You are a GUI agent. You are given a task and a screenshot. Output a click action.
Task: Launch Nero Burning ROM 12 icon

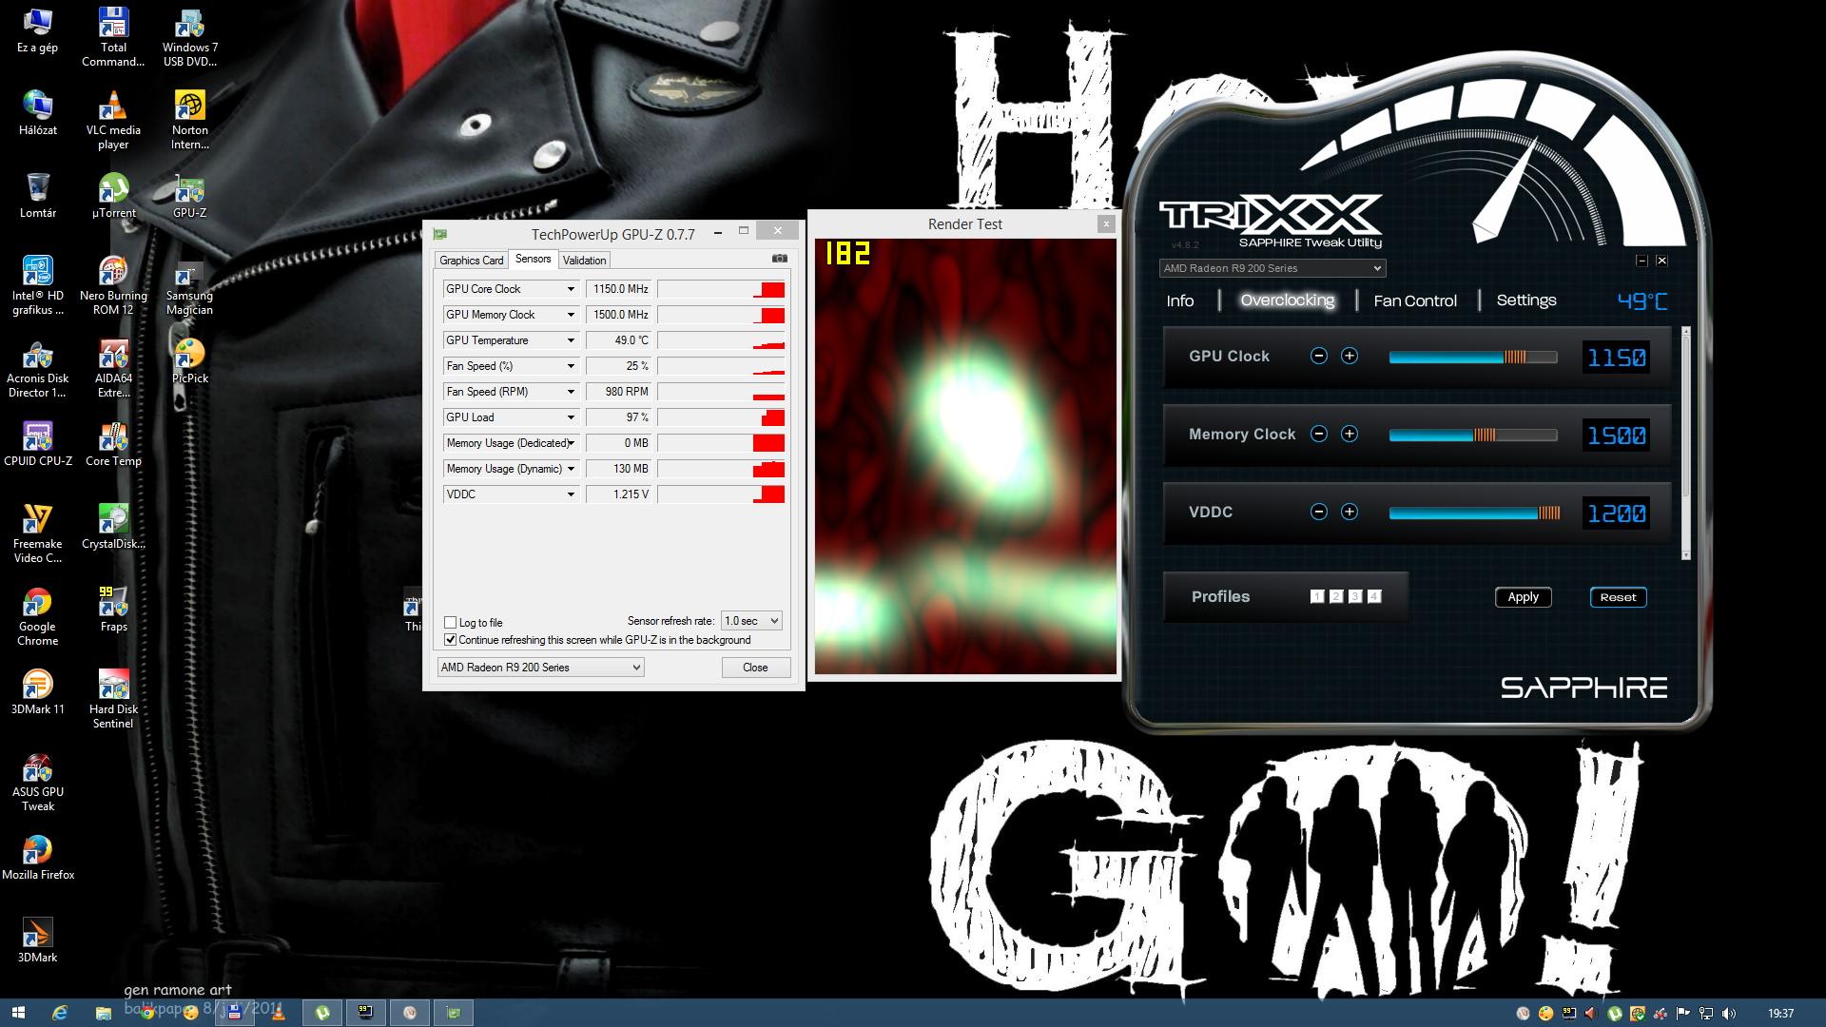pos(113,286)
